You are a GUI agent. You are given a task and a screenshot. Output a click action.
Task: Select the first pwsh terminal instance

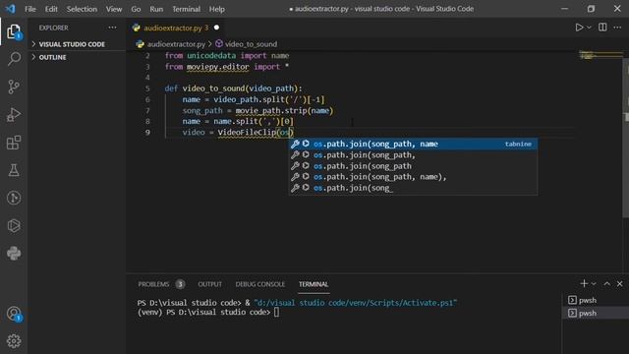click(596, 300)
